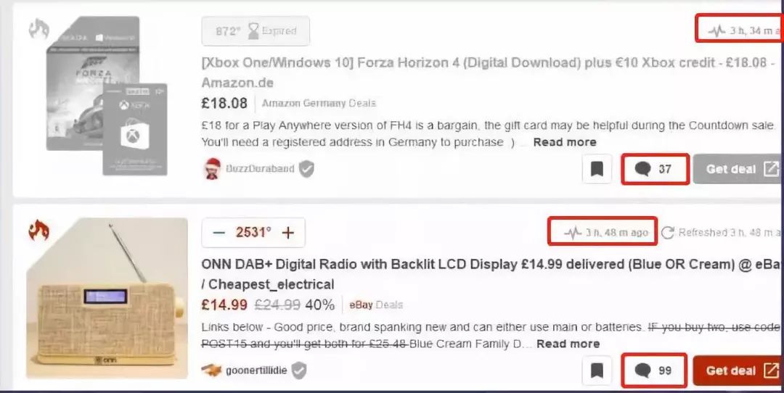Screen dimensions: 784x393
Task: Click the red flame icon beside radio deal
Action: click(39, 231)
